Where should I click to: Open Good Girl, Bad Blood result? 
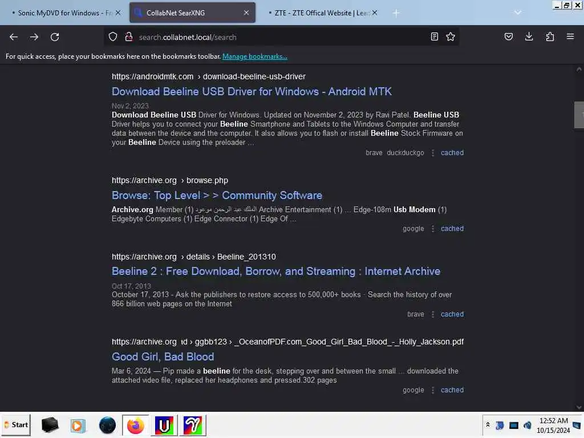pyautogui.click(x=163, y=356)
